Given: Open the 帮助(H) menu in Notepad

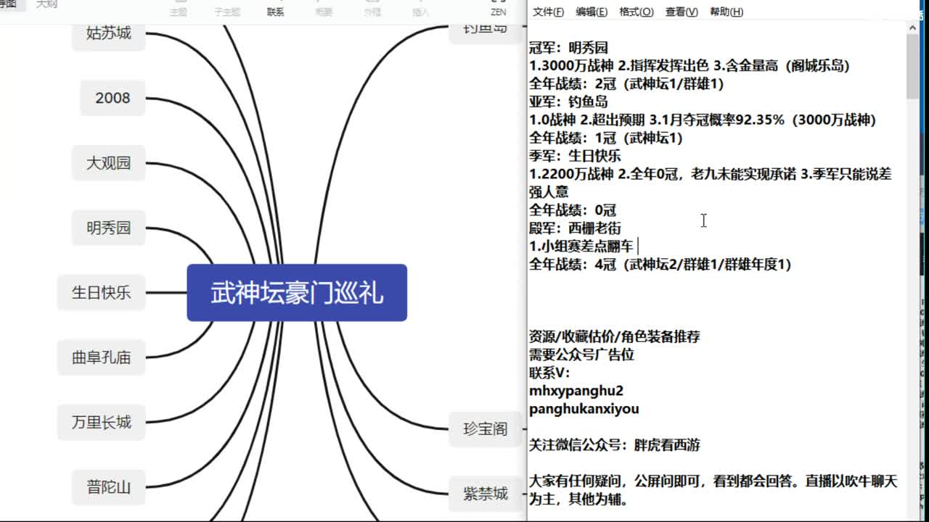Looking at the screenshot, I should point(727,12).
